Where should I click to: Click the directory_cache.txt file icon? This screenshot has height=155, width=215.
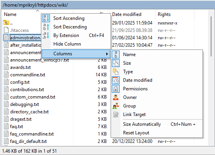6,111
